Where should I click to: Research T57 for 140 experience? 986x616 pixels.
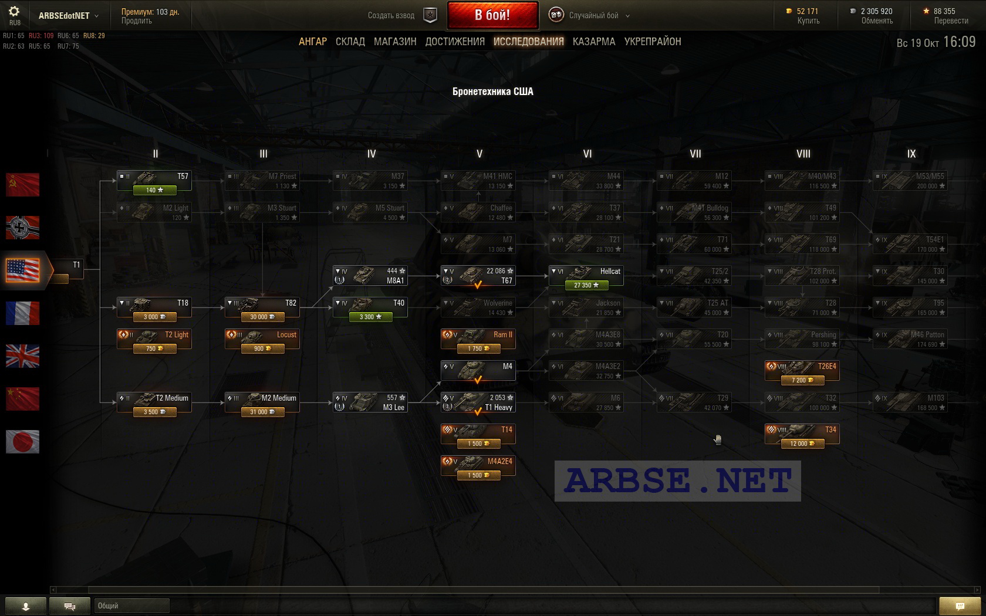tap(154, 190)
